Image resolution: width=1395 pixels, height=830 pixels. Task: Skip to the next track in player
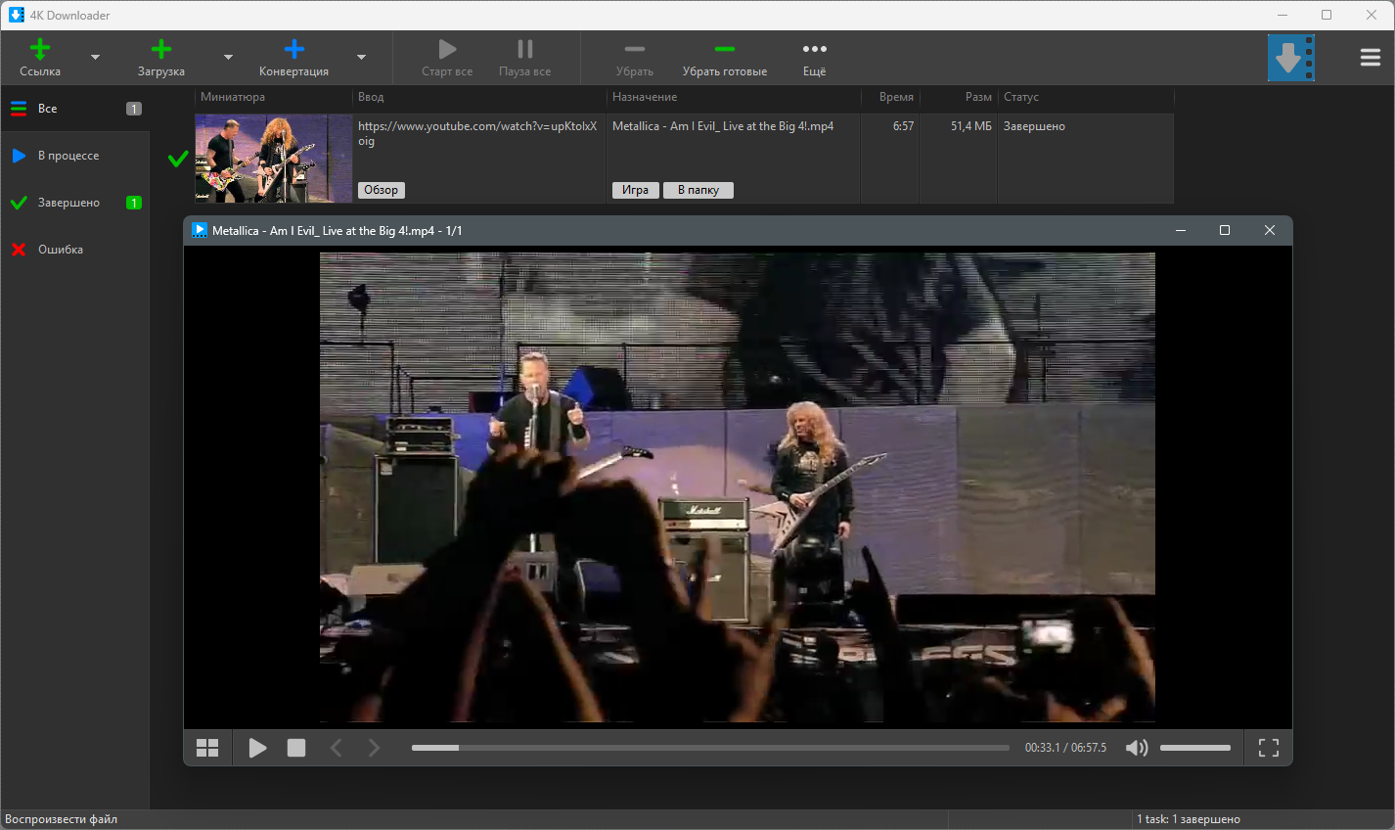point(374,748)
